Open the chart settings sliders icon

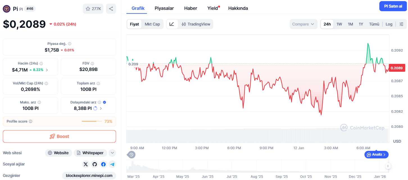tap(402, 24)
